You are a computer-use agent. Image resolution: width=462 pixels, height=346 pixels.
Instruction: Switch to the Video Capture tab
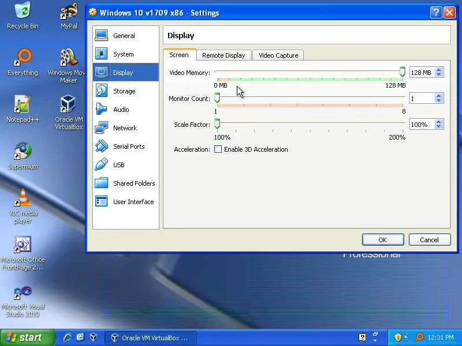[278, 55]
